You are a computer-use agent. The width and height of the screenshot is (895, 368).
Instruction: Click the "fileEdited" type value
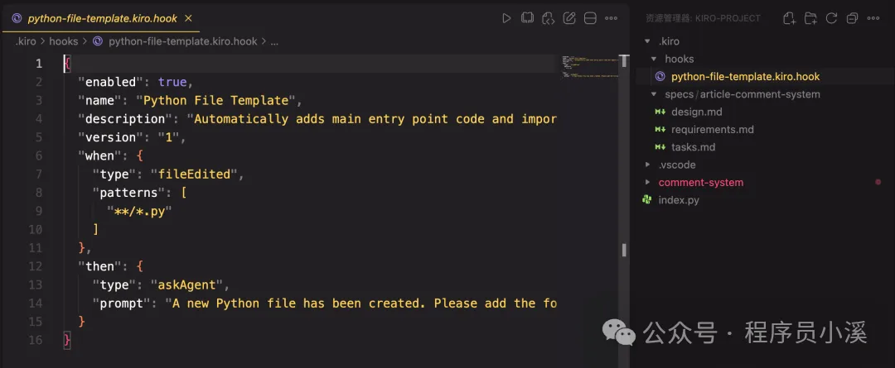pyautogui.click(x=194, y=174)
